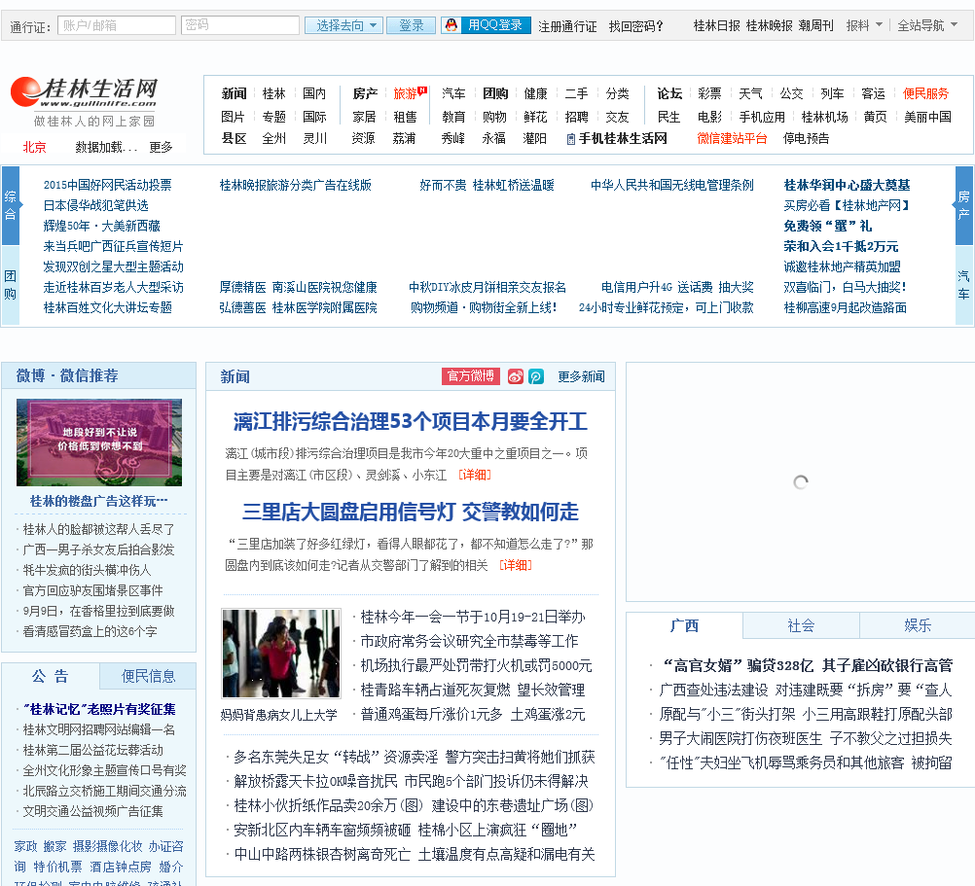
Task: Click the password input field
Action: [x=240, y=25]
